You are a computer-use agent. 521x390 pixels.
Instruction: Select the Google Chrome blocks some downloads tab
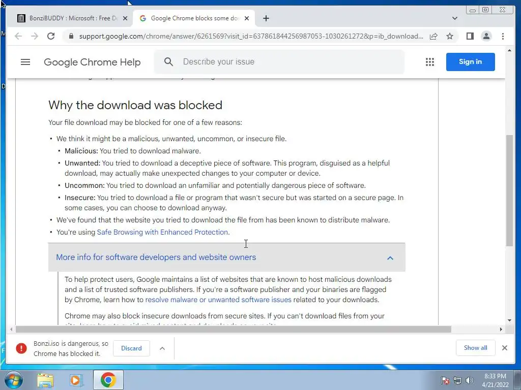click(194, 18)
